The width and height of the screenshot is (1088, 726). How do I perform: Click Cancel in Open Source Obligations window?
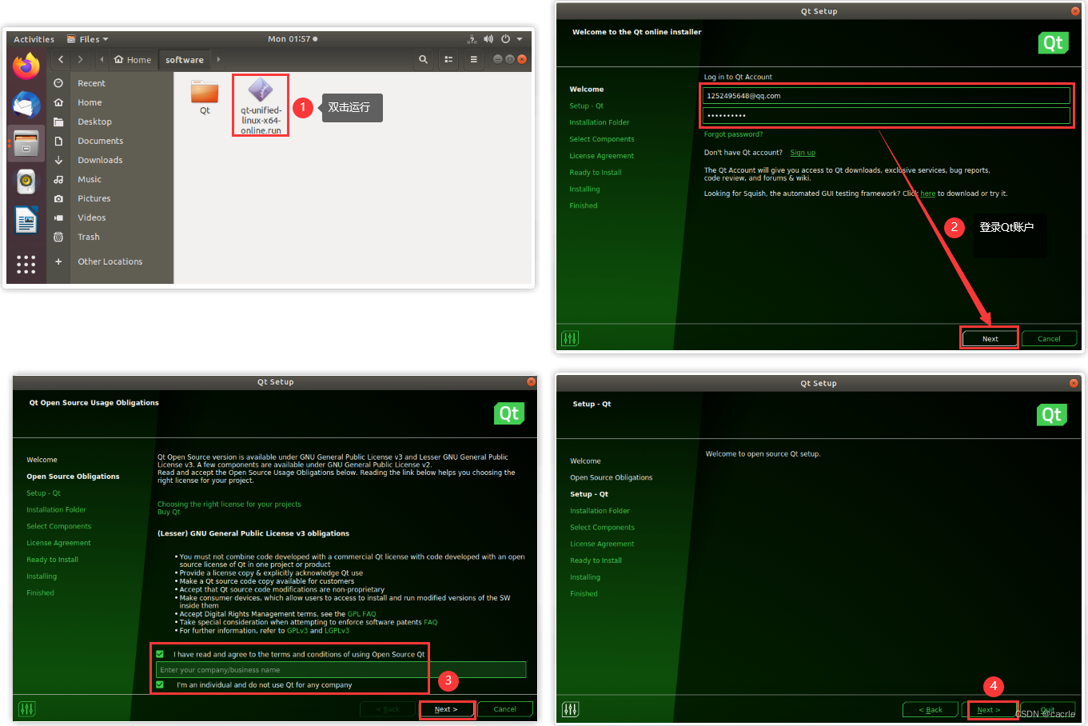click(505, 709)
